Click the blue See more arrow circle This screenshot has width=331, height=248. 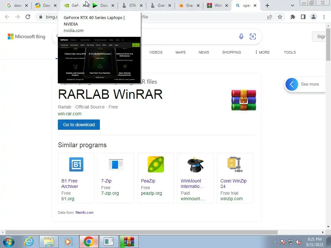pyautogui.click(x=292, y=84)
